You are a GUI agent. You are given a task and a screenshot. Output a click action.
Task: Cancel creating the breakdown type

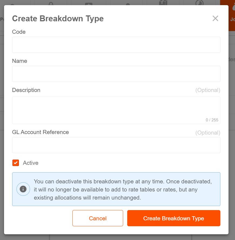pyautogui.click(x=98, y=218)
